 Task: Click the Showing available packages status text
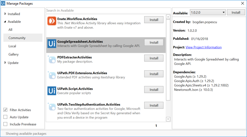[x=26, y=133]
